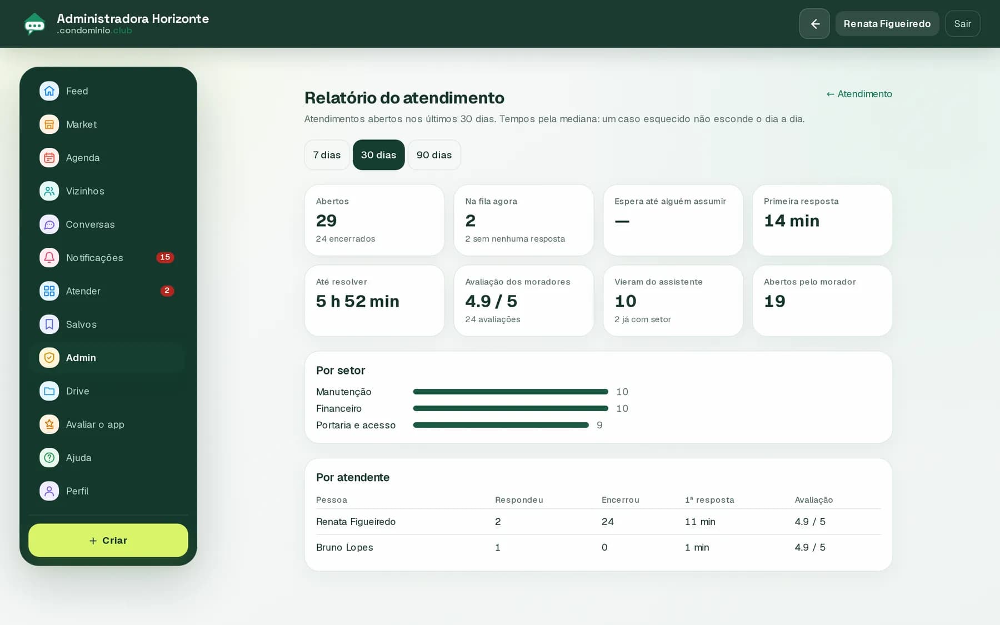
Task: Click the Feed home icon
Action: coord(49,91)
